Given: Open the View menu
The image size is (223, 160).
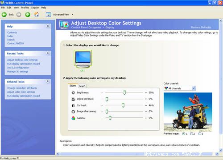Looking at the screenshot, I should click(16, 8).
